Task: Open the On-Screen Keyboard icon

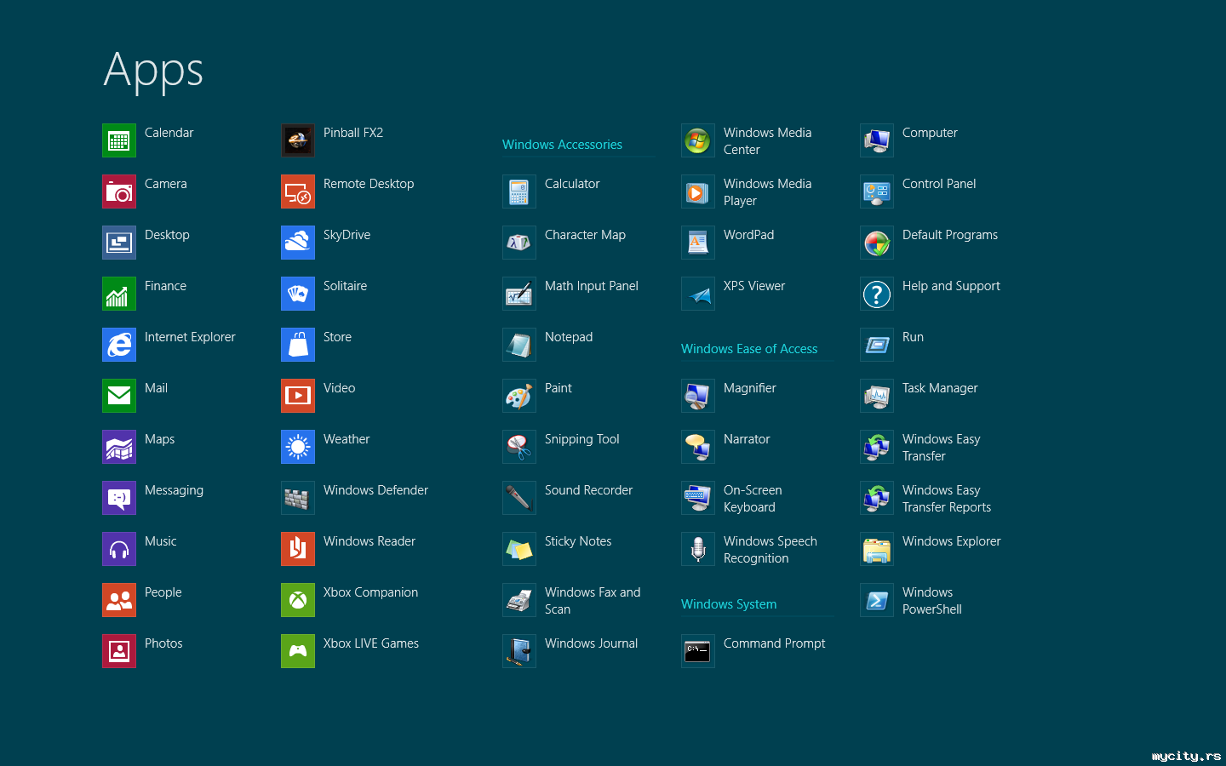Action: tap(698, 498)
